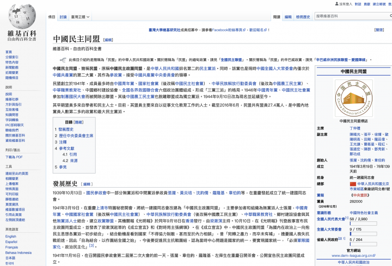Click the 省級人民政府 seats progress bar

tap(363, 244)
